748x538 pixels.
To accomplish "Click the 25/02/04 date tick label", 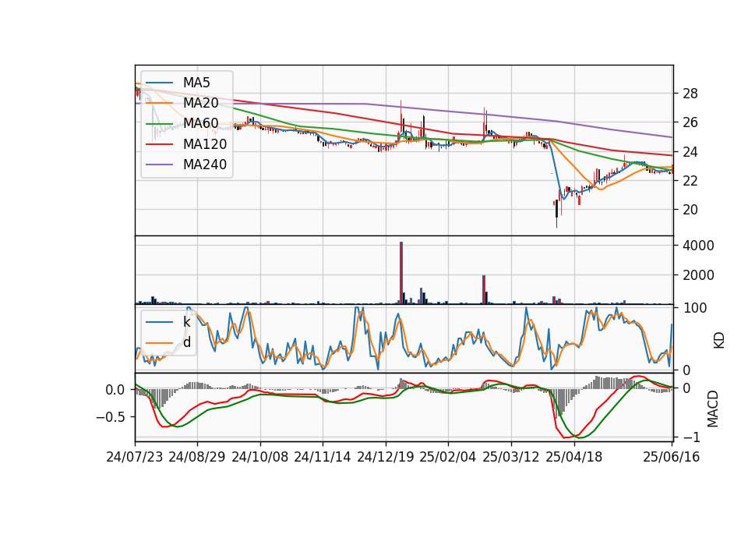I will pos(448,457).
